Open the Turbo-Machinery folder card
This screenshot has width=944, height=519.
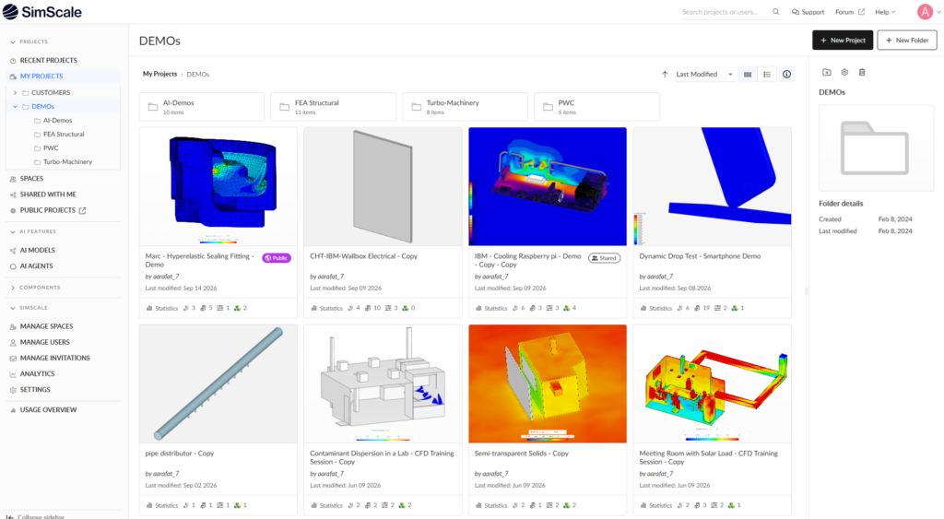click(466, 107)
